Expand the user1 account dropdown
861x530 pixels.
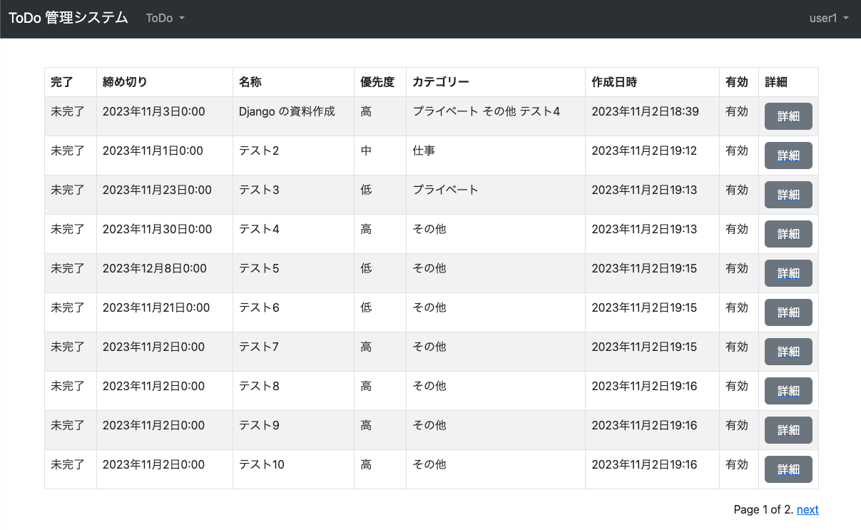(x=829, y=18)
